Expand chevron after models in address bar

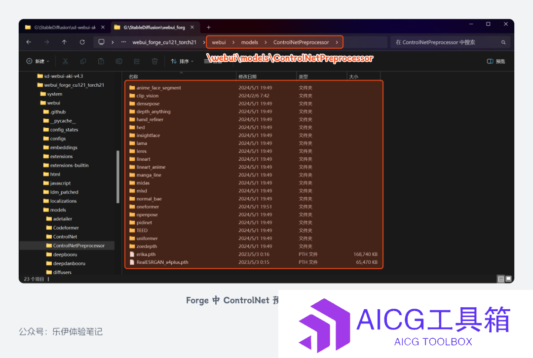[266, 42]
